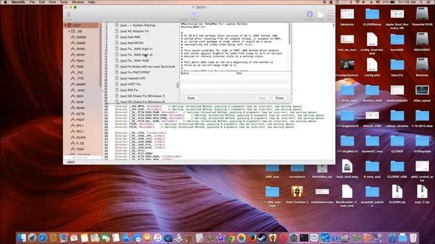The height and width of the screenshot is (244, 435).
Task: Choose the Add IMEI patch
Action: (x=130, y=37)
